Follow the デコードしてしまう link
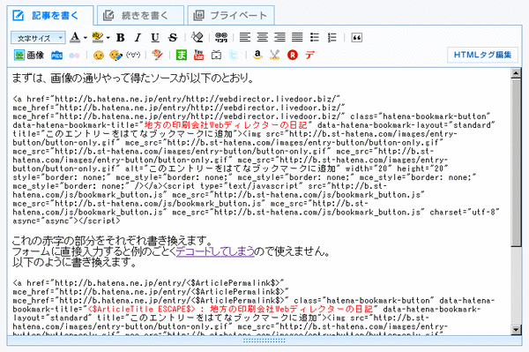This screenshot has width=529, height=352. click(215, 251)
